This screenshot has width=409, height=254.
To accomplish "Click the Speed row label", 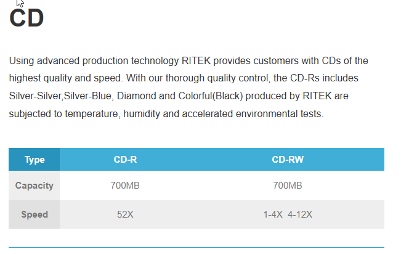I will tap(34, 215).
